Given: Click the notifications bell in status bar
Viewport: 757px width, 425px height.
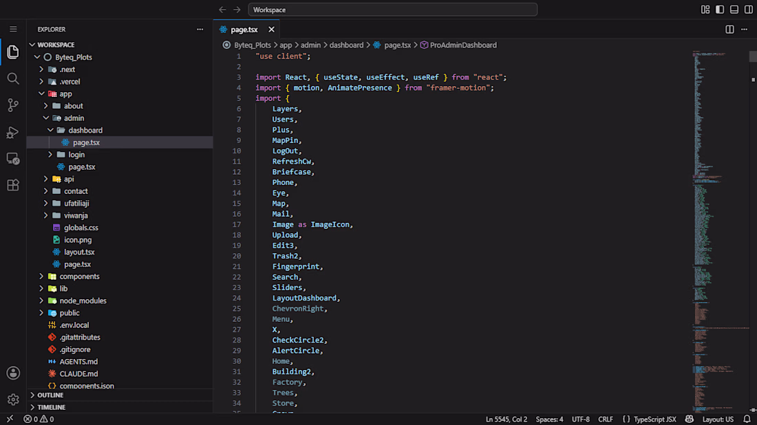Looking at the screenshot, I should 747,419.
